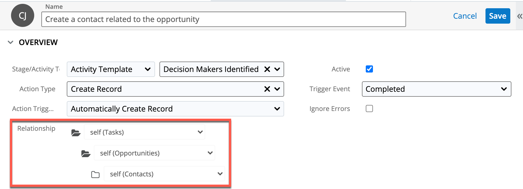
Task: Open the Decision Makers Identified dropdown arrow
Action: point(277,69)
